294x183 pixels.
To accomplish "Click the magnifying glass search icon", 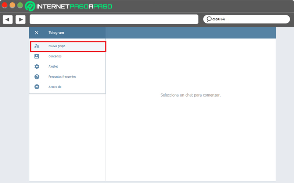I will (x=209, y=19).
